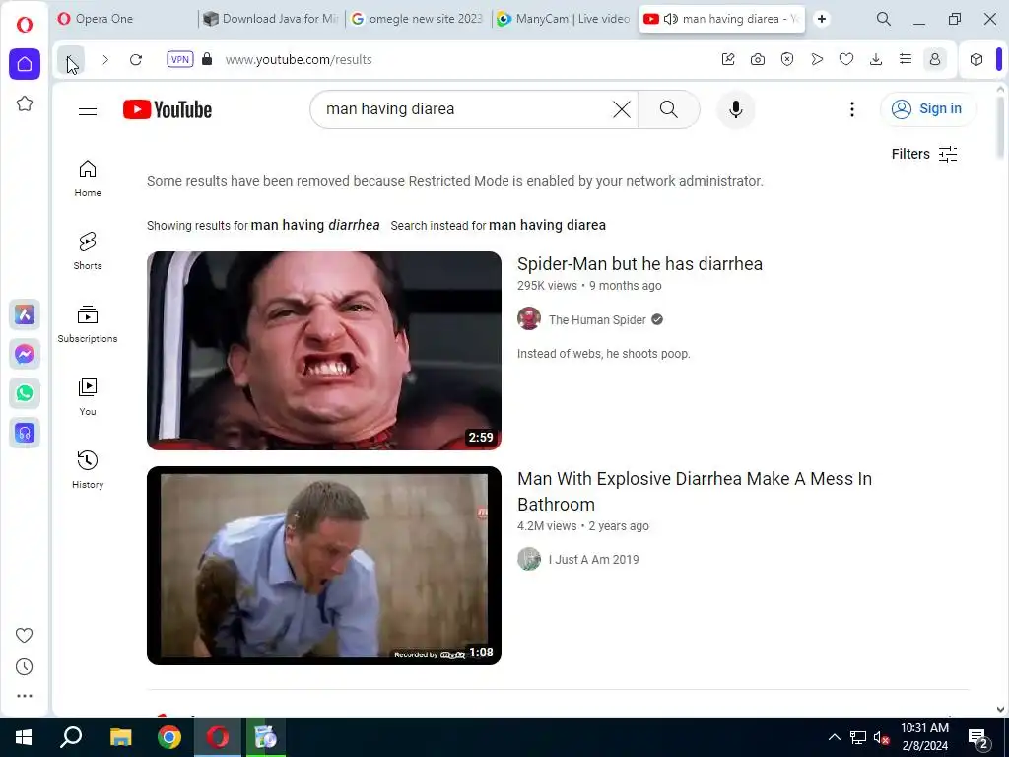
Task: Add page to bookmarks heart icon
Action: point(846,59)
